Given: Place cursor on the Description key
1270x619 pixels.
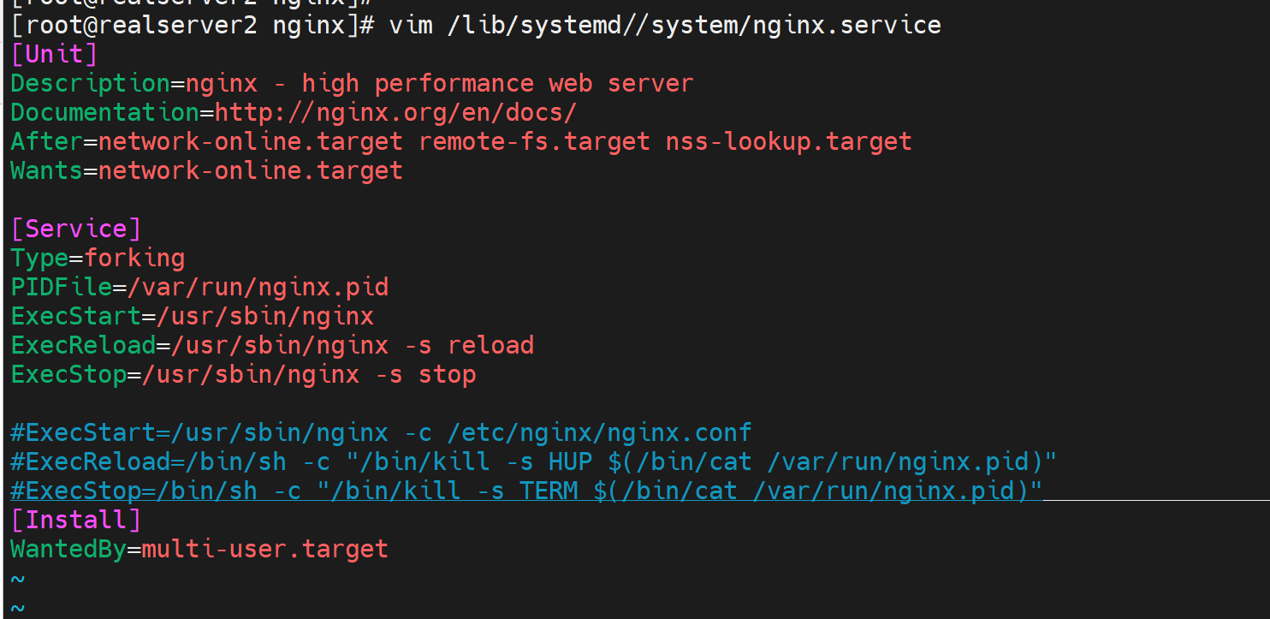Looking at the screenshot, I should tap(90, 83).
